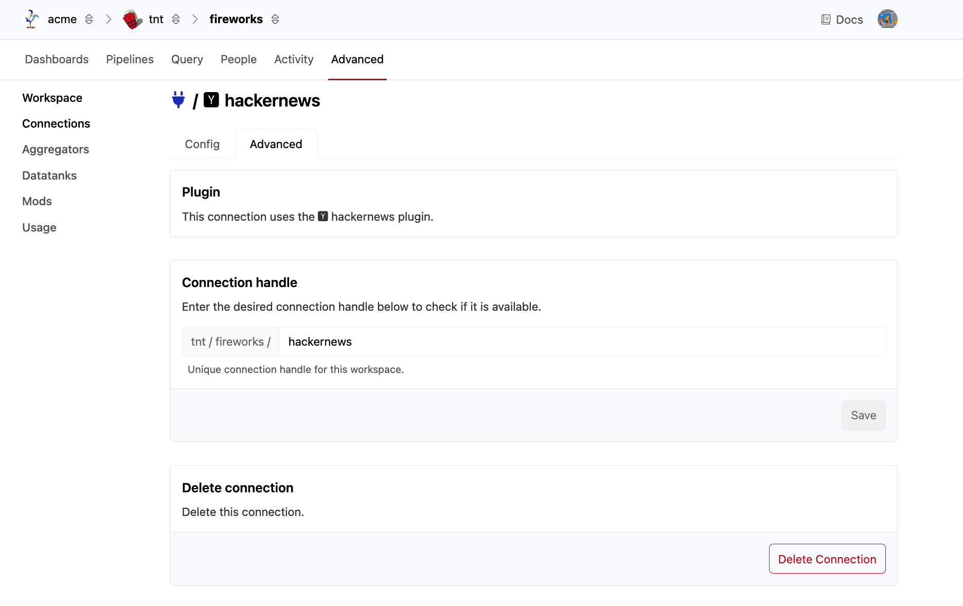The image size is (963, 606).
Task: Select Aggregators in the sidebar
Action: coord(56,149)
